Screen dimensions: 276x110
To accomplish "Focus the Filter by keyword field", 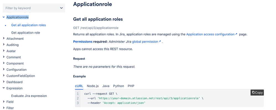I will (x=34, y=8).
